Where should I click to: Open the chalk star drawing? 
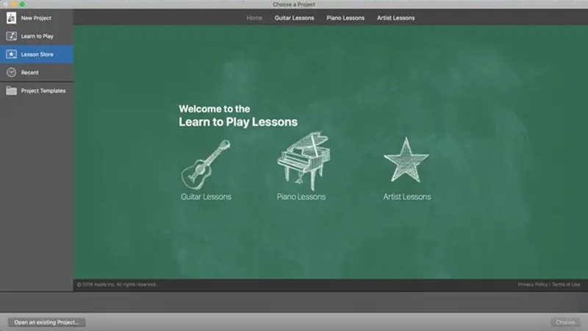(406, 160)
